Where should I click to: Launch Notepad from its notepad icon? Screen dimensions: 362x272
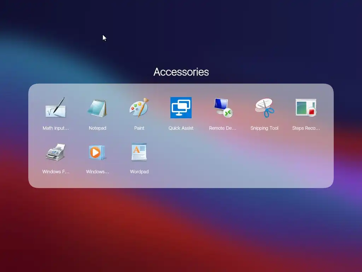(x=98, y=108)
